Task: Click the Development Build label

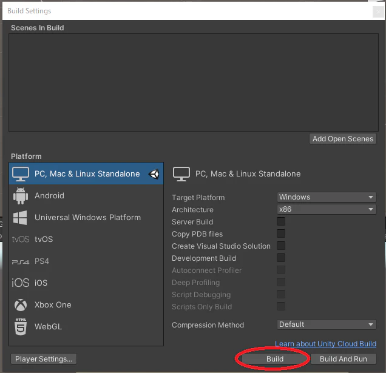Action: (204, 258)
